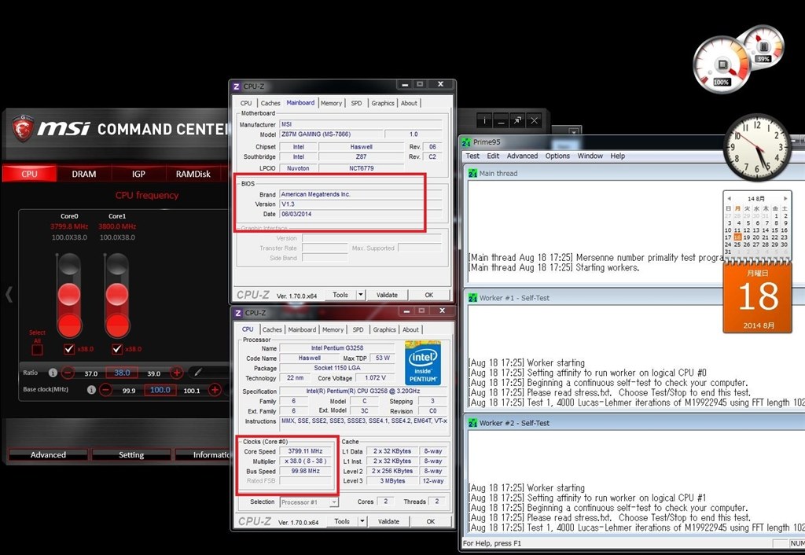Toggle the Core0 x38.0 checkbox
This screenshot has height=555, width=805.
pos(68,349)
